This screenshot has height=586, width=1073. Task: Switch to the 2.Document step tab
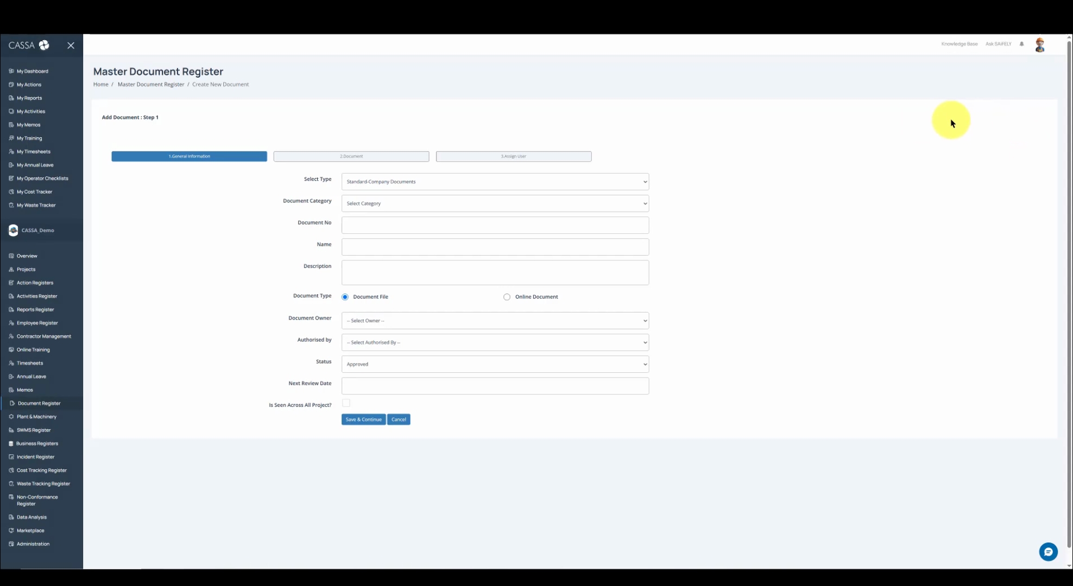click(351, 156)
